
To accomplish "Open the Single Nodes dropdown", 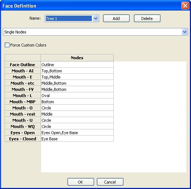I will pos(95,32).
